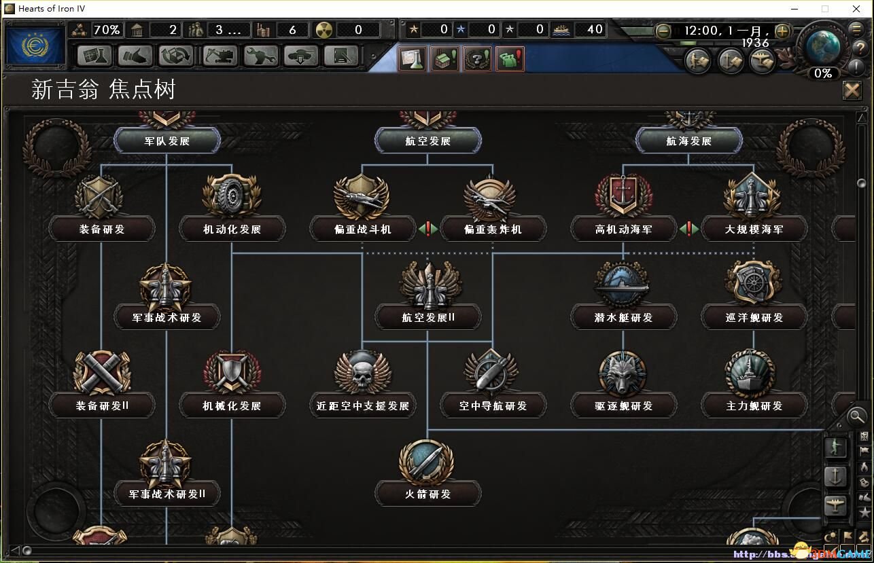Select the flame map mode icon
Viewport: 874px width, 563px height.
pos(864,467)
